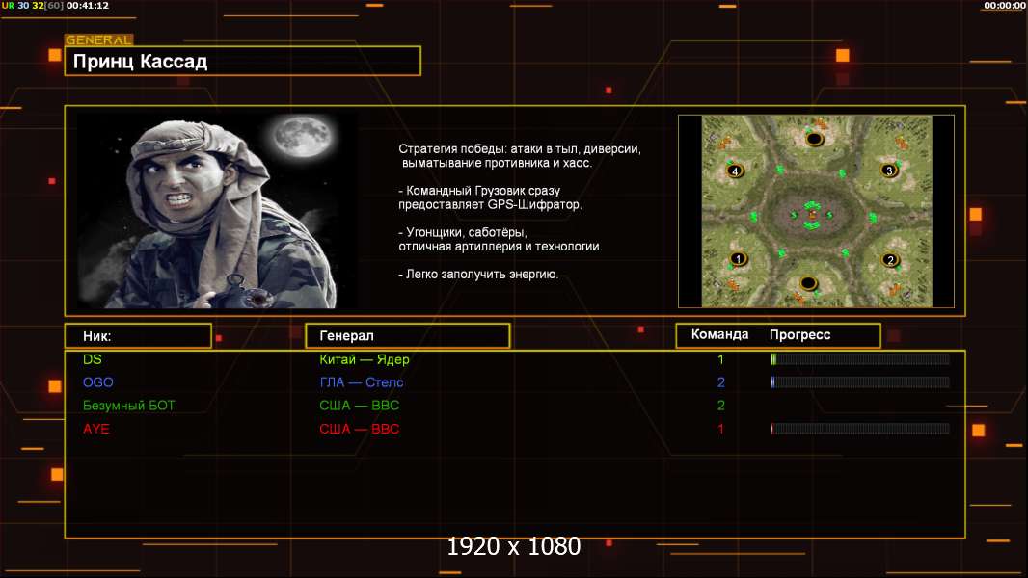
Task: Click the 00:41:12 elapsed timer
Action: pos(88,5)
